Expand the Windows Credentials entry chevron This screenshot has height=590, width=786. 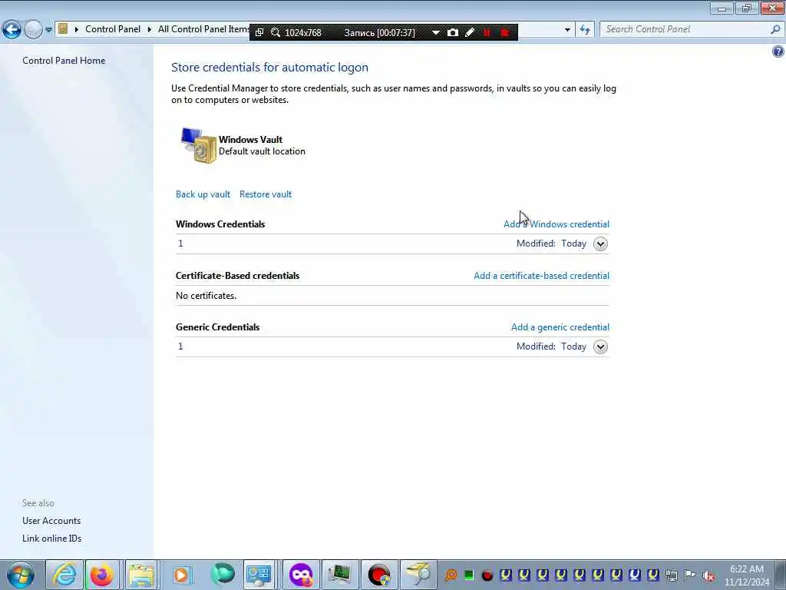point(600,244)
